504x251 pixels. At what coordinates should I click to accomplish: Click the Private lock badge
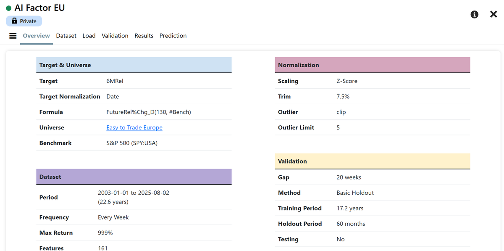click(24, 21)
